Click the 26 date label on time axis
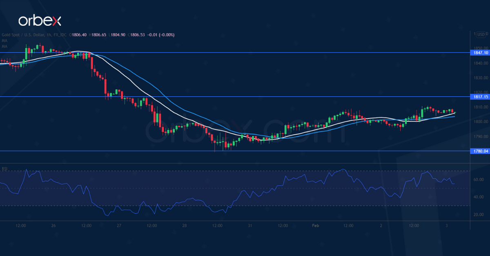This screenshot has height=256, width=490. pyautogui.click(x=53, y=225)
